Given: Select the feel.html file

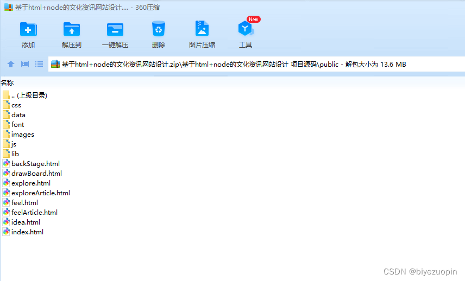Looking at the screenshot, I should click(21, 203).
